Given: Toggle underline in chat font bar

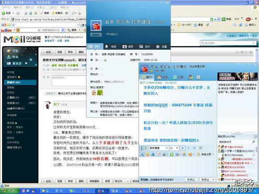Looking at the screenshot, I should [194, 148].
